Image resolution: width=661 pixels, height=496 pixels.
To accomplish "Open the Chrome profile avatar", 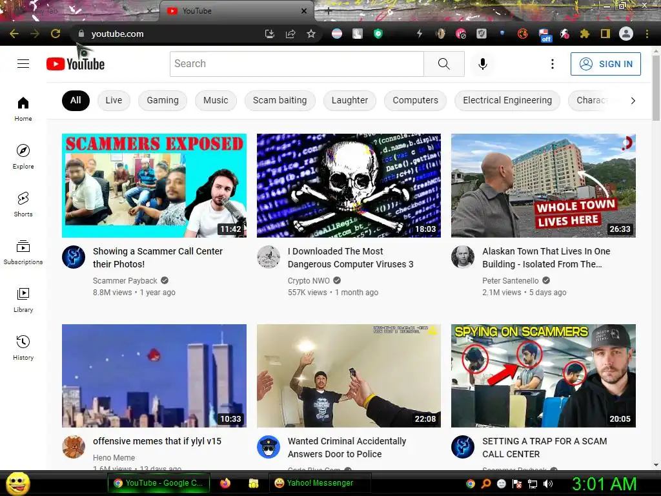I will [x=626, y=34].
